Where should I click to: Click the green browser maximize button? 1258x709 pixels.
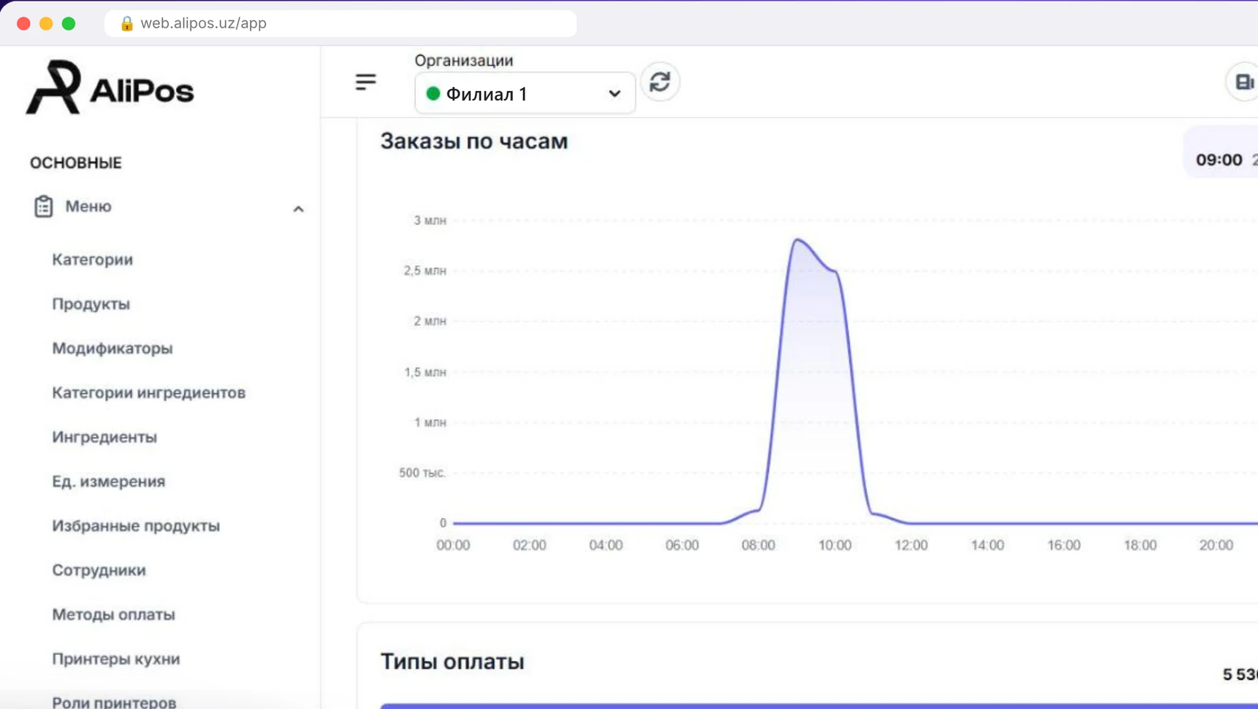coord(68,24)
